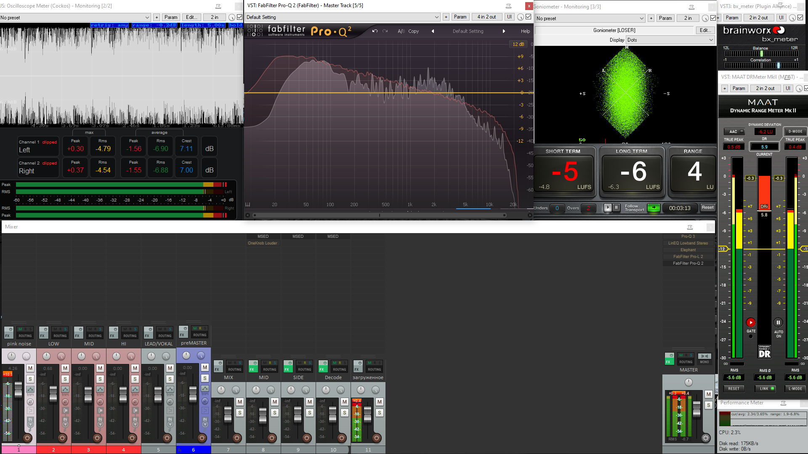
Task: Toggle Pro-Q 2 bypass checkbox
Action: [x=529, y=17]
